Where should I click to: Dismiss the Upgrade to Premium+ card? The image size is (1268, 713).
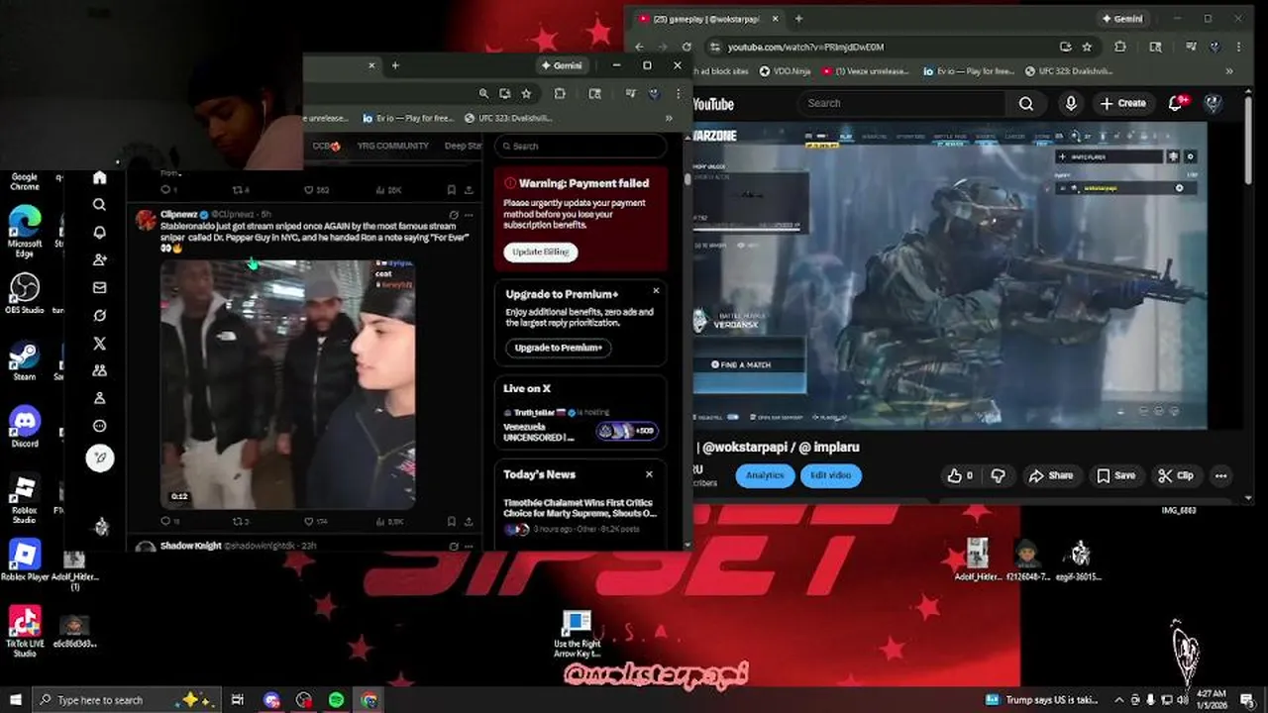(x=656, y=291)
